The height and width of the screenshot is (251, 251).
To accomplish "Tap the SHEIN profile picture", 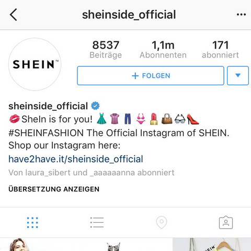I will 35,64.
